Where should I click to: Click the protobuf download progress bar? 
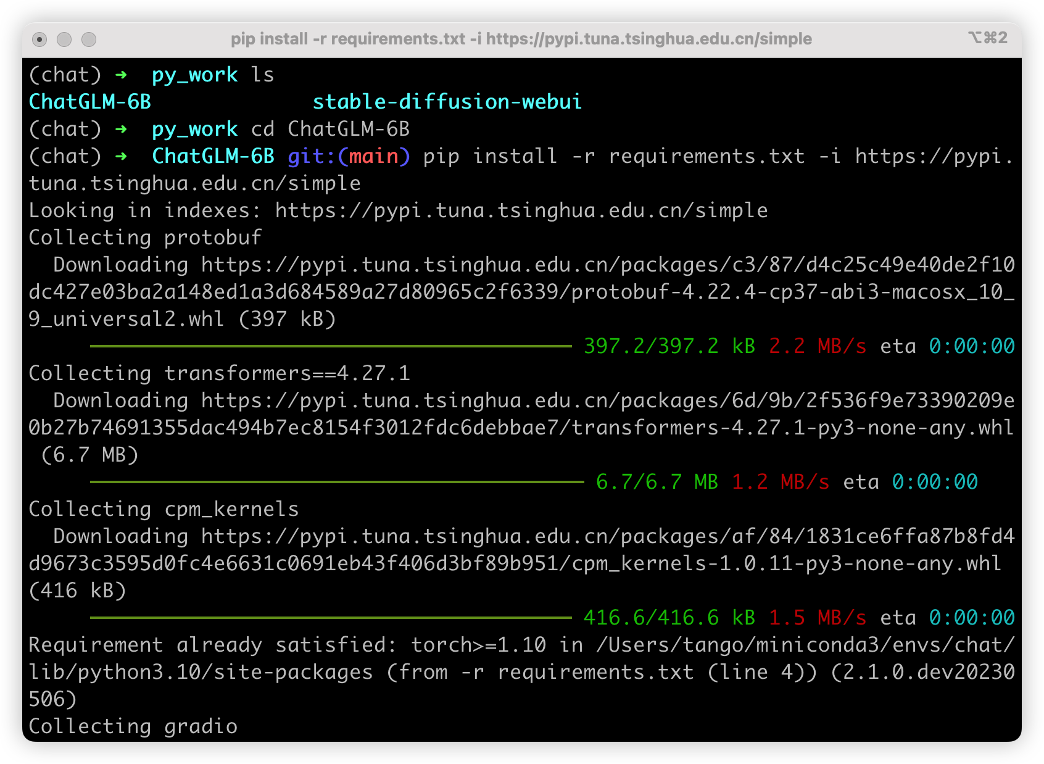coord(331,346)
